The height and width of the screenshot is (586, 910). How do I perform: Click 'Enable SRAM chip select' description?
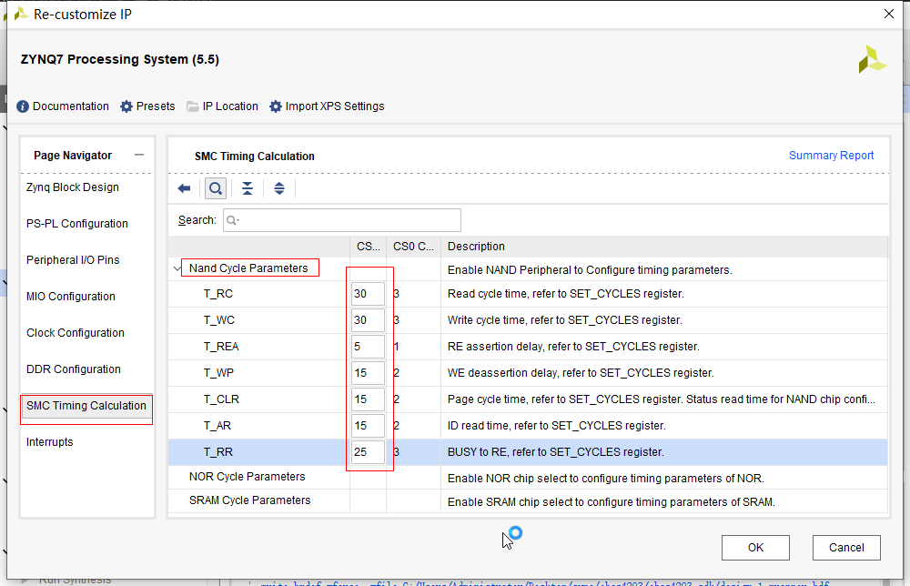click(612, 502)
